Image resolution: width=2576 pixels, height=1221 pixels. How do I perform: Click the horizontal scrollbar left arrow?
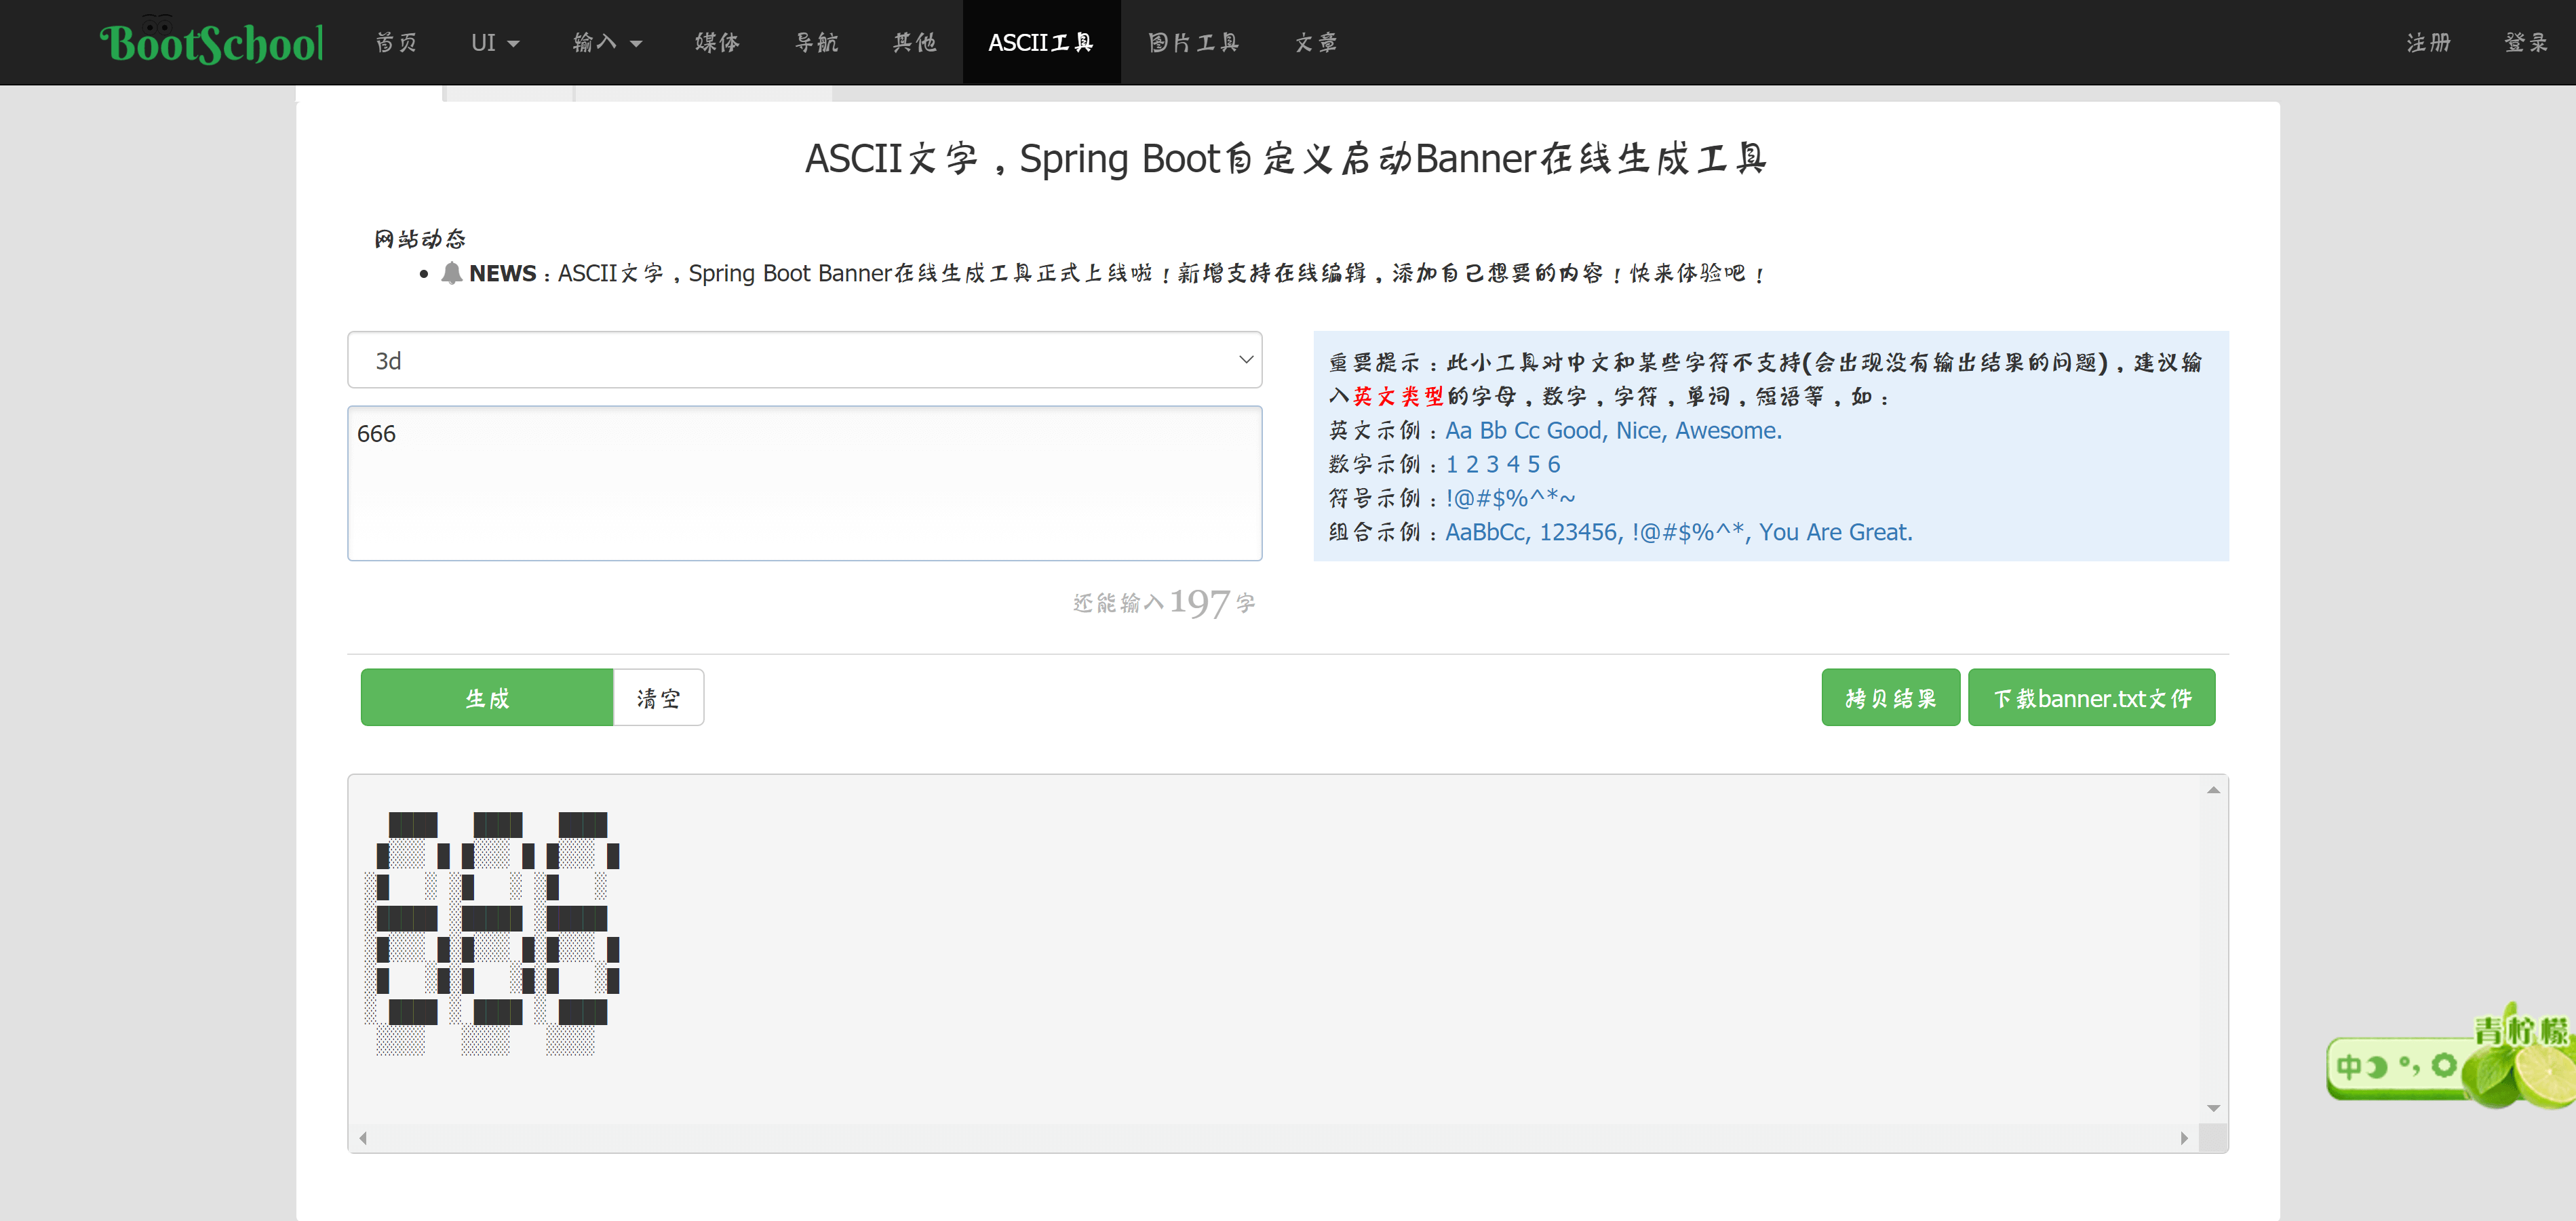363,1138
